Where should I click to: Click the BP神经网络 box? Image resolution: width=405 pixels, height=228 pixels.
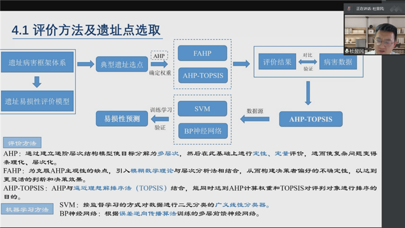point(203,131)
